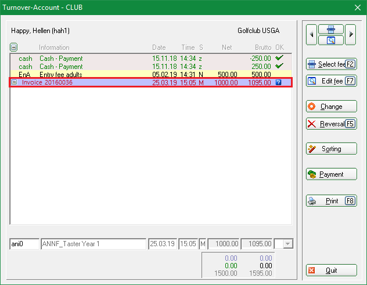The height and width of the screenshot is (285, 367).
Task: Open the OK status dropdown
Action: [288, 244]
